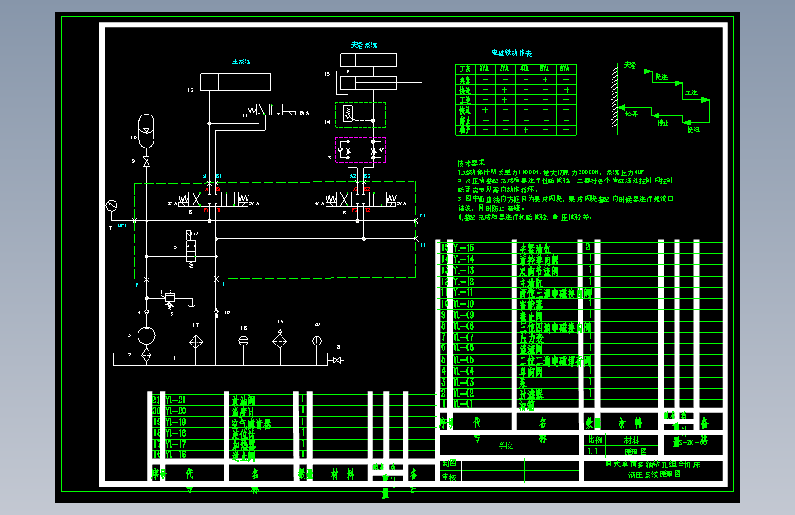
Task: Click the YL-15 code in the parts list
Action: click(x=463, y=247)
